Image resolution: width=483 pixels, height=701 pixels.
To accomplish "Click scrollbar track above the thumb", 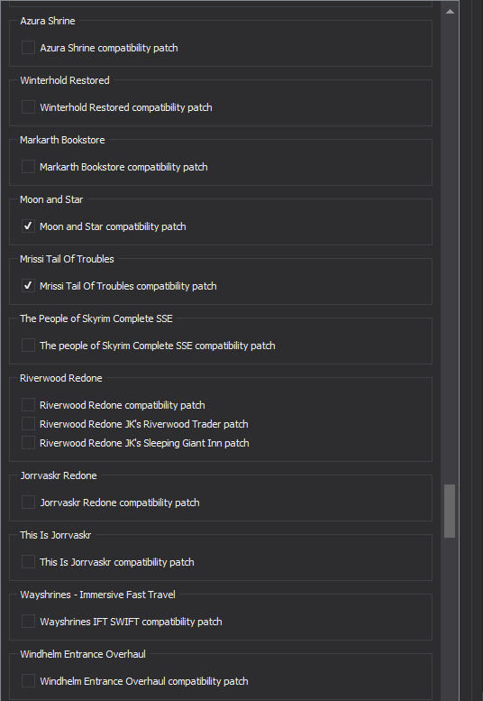I will click(450, 251).
